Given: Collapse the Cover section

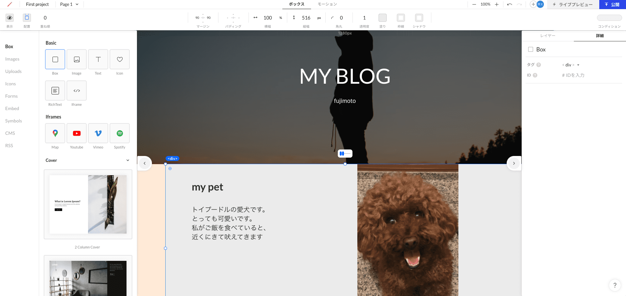Looking at the screenshot, I should tap(127, 160).
